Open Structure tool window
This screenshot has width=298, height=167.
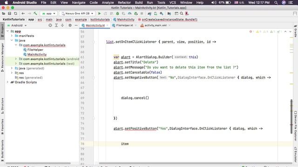click(x=2, y=106)
